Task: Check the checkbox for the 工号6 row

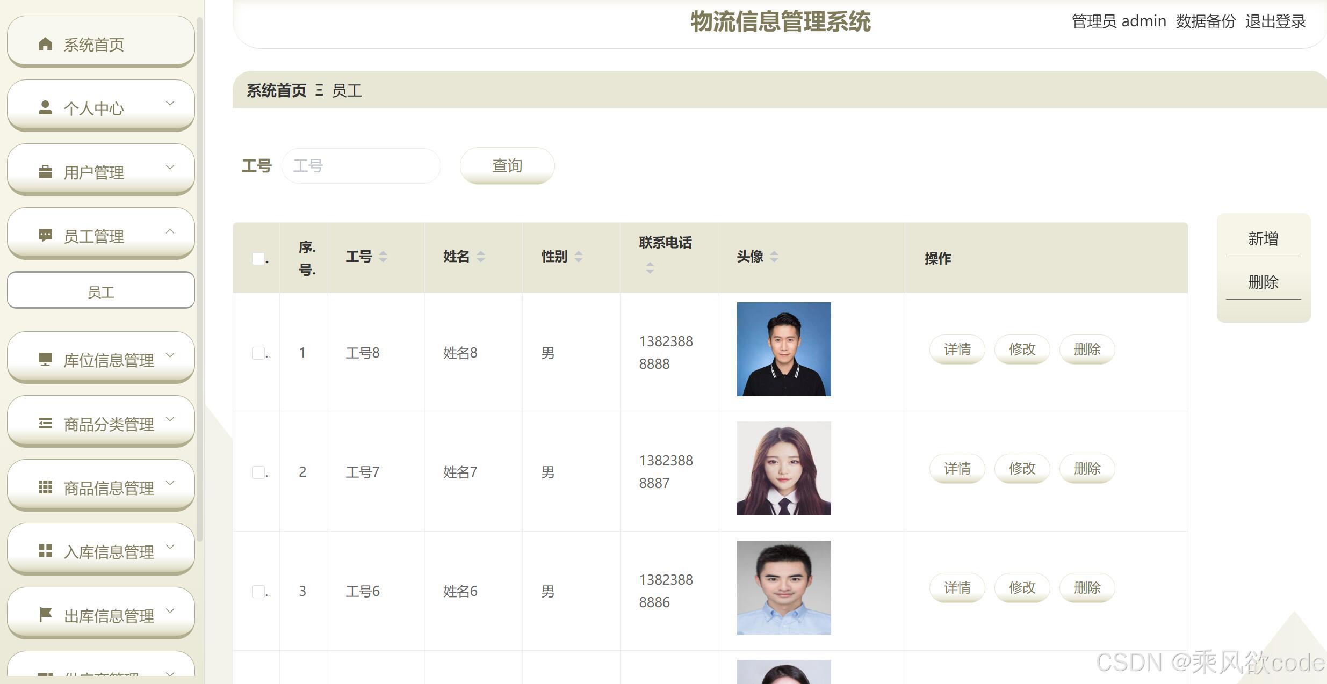Action: tap(258, 591)
